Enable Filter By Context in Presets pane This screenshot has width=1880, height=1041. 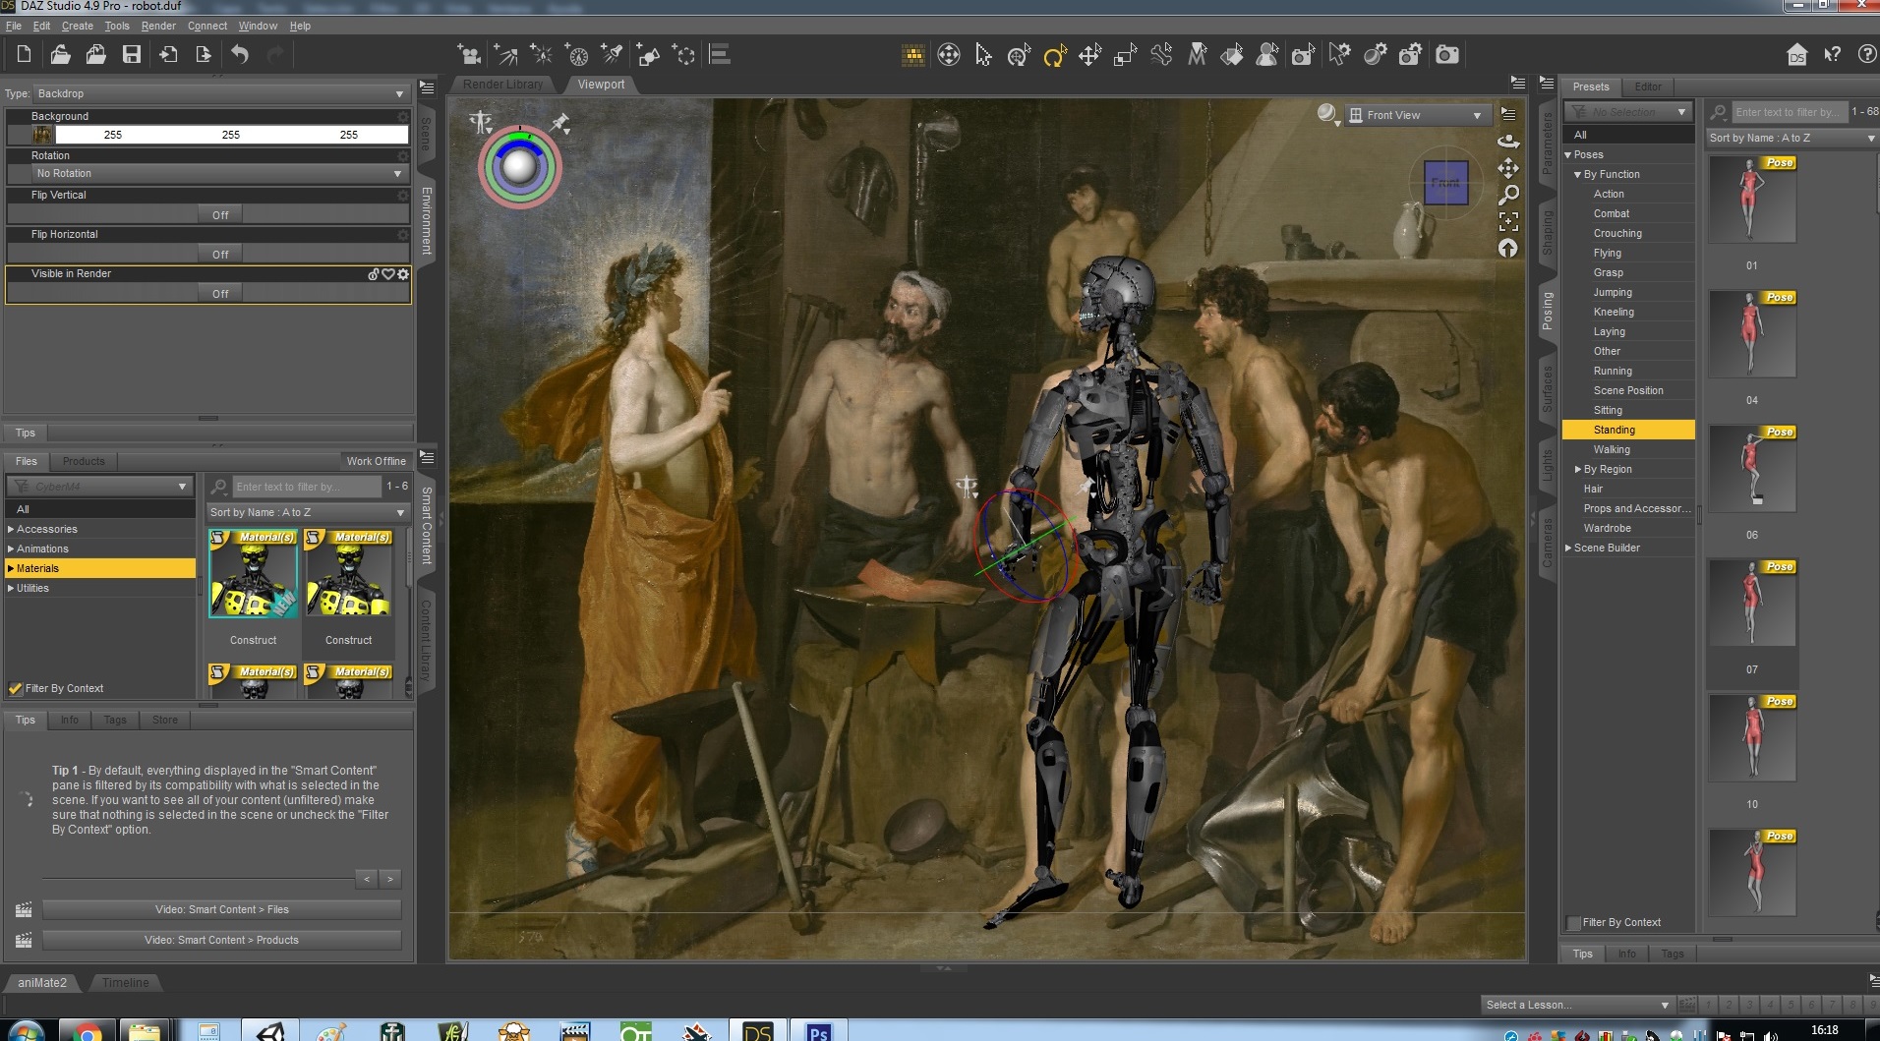[x=1574, y=922]
